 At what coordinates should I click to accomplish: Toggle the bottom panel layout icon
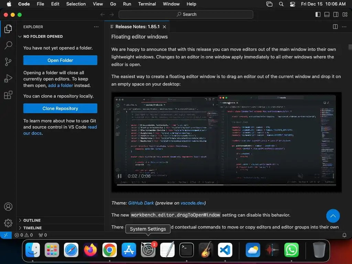tap(327, 14)
